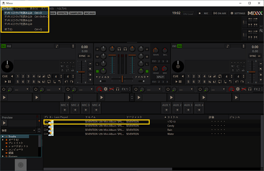Show the SAMPLERS section
264x171 pixels.
pos(76,13)
